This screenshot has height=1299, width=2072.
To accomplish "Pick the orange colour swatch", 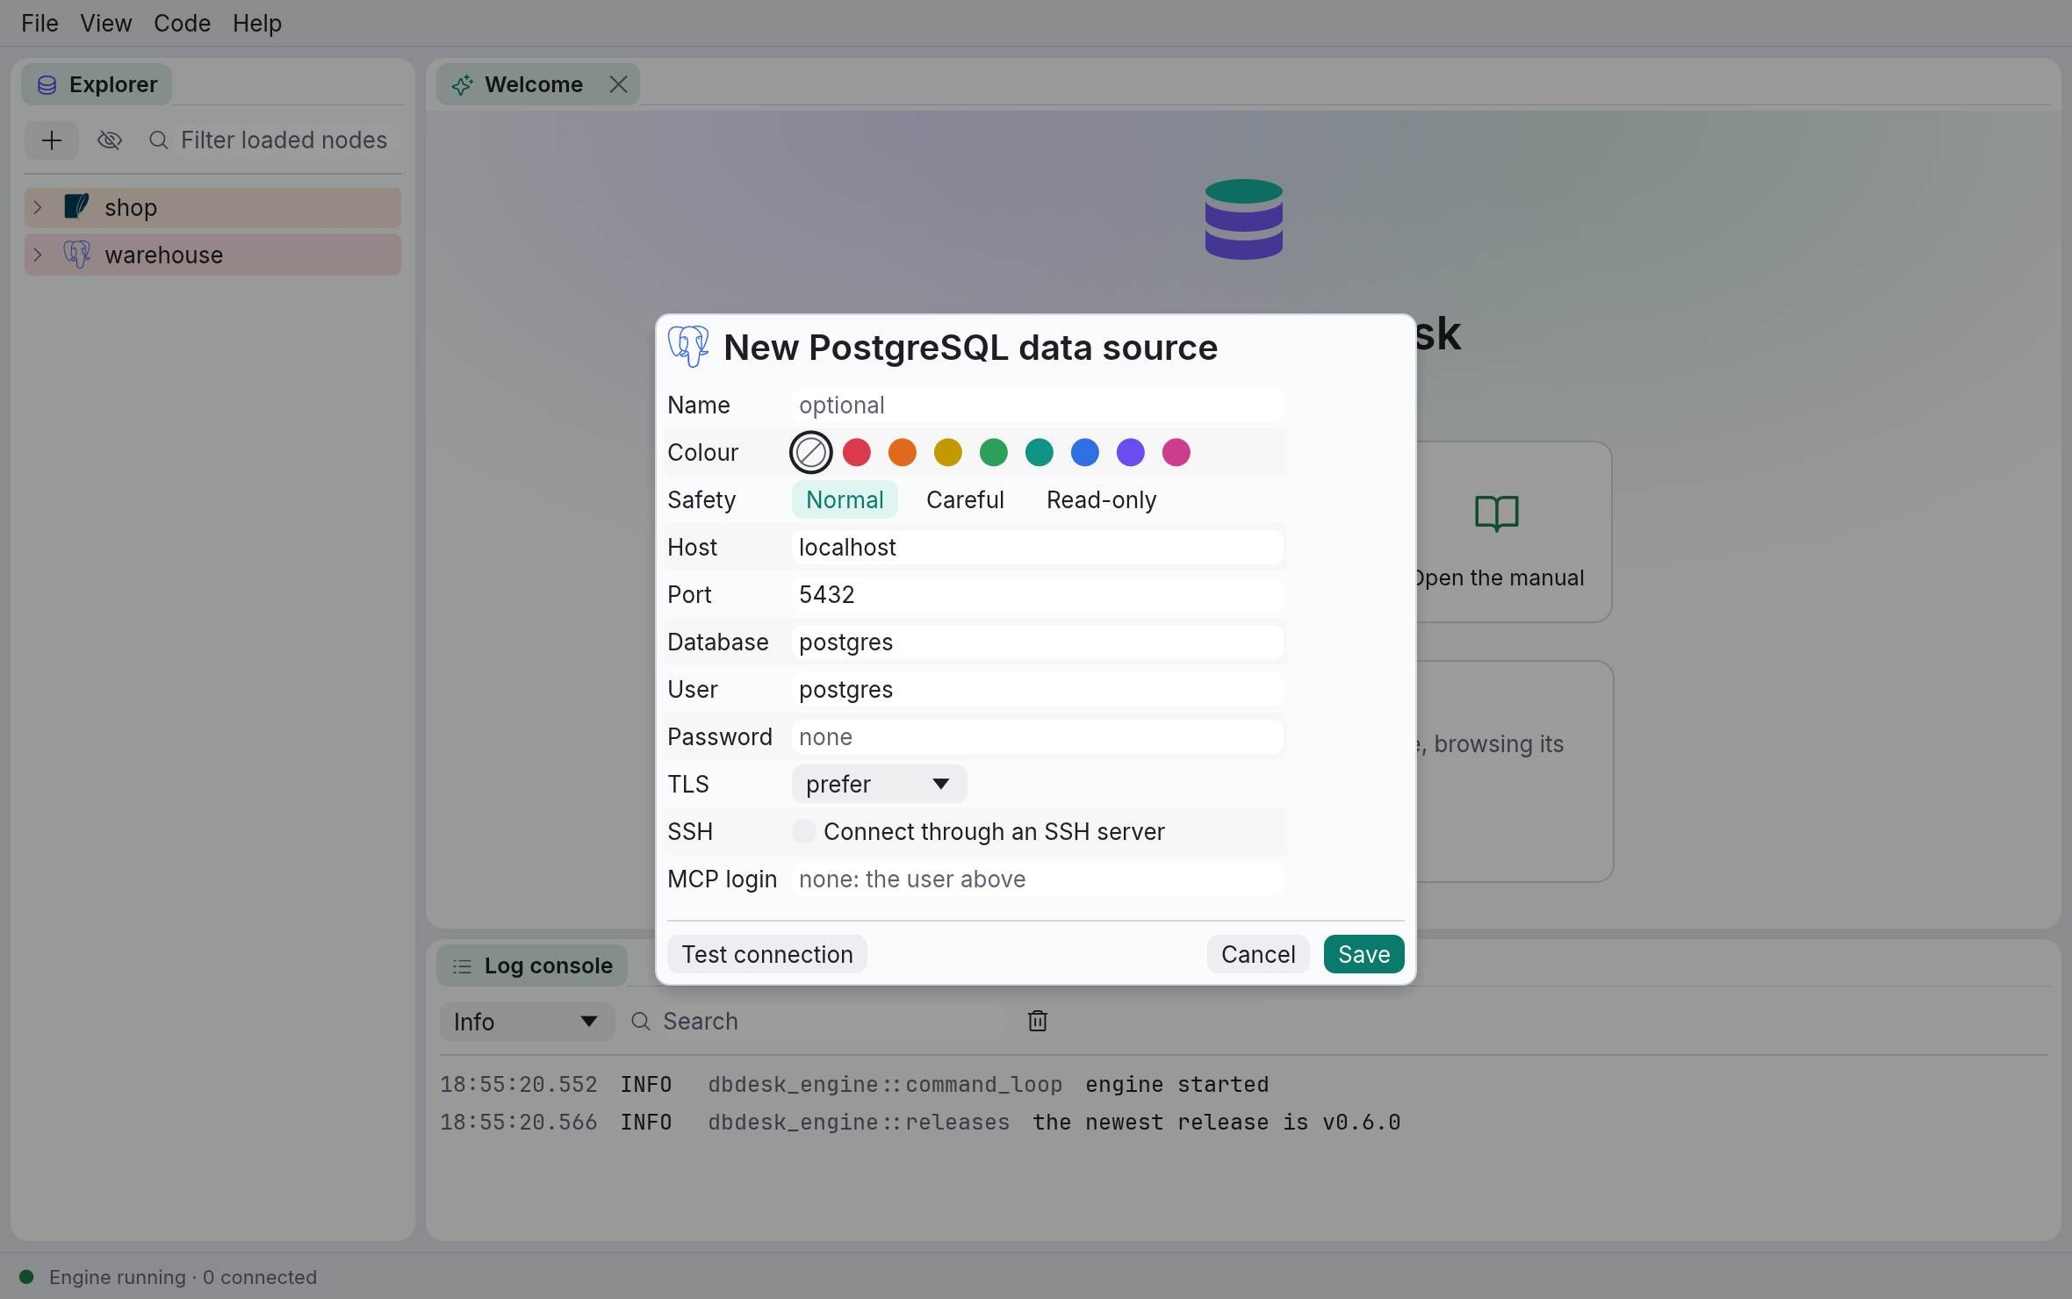I will pos(903,453).
